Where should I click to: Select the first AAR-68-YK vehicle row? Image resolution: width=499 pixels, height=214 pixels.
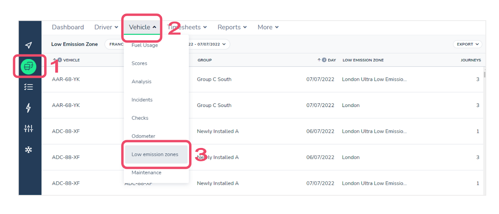[263, 79]
